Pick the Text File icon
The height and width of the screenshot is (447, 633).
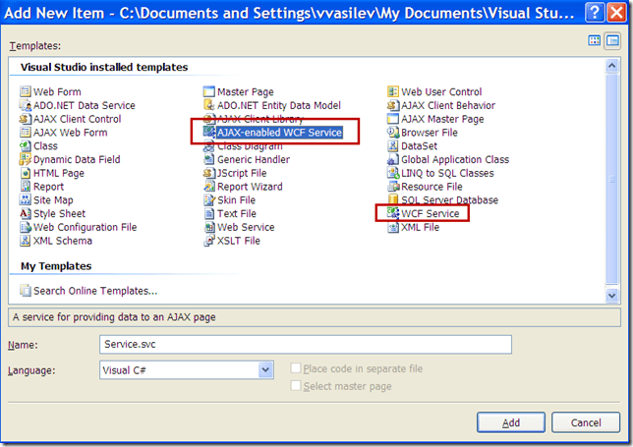209,213
